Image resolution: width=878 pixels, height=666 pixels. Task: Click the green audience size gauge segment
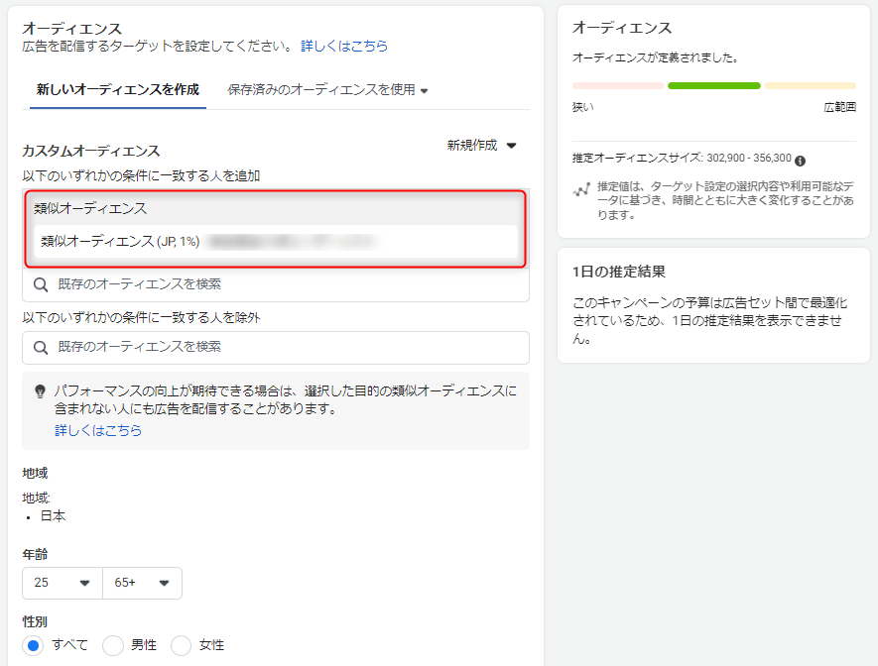click(713, 86)
